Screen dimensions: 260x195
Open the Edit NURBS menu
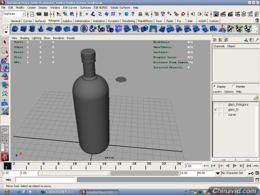[101, 7]
